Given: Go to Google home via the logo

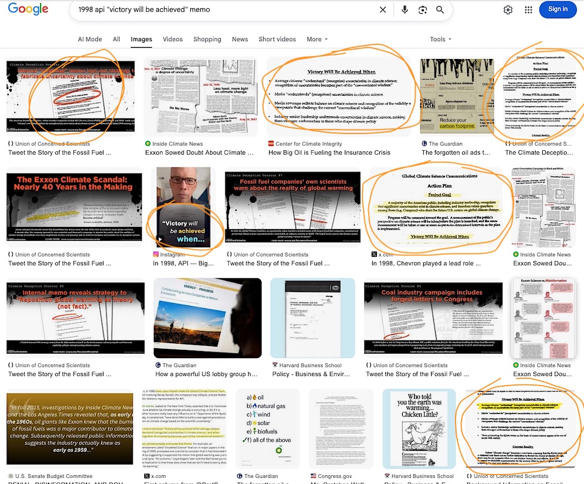Looking at the screenshot, I should (28, 9).
